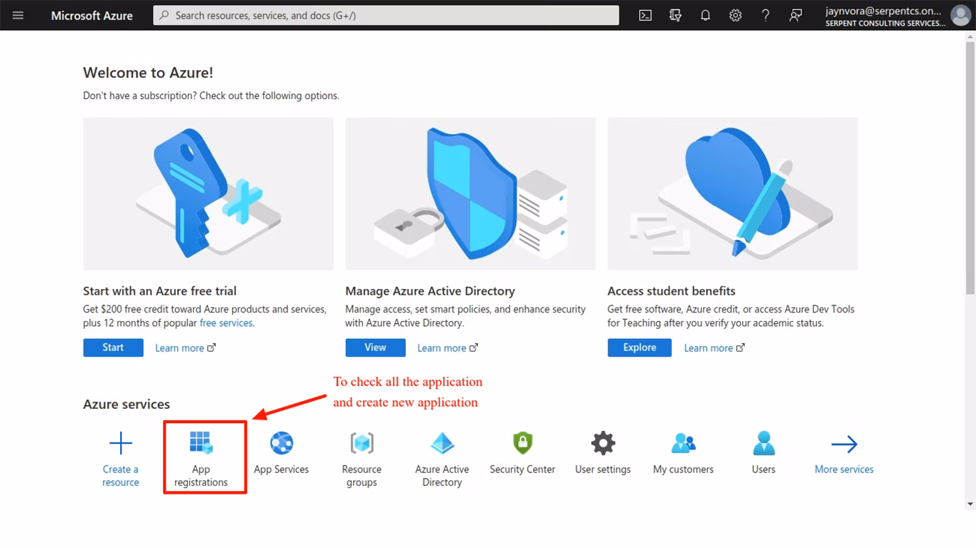Click the vertical scrollbar thumb
The height and width of the screenshot is (548, 976).
point(970,166)
